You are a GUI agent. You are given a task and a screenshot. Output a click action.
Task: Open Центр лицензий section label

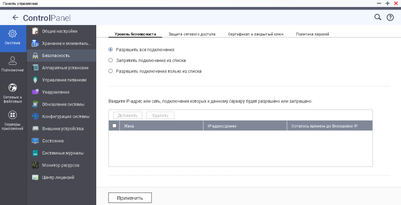coord(58,177)
